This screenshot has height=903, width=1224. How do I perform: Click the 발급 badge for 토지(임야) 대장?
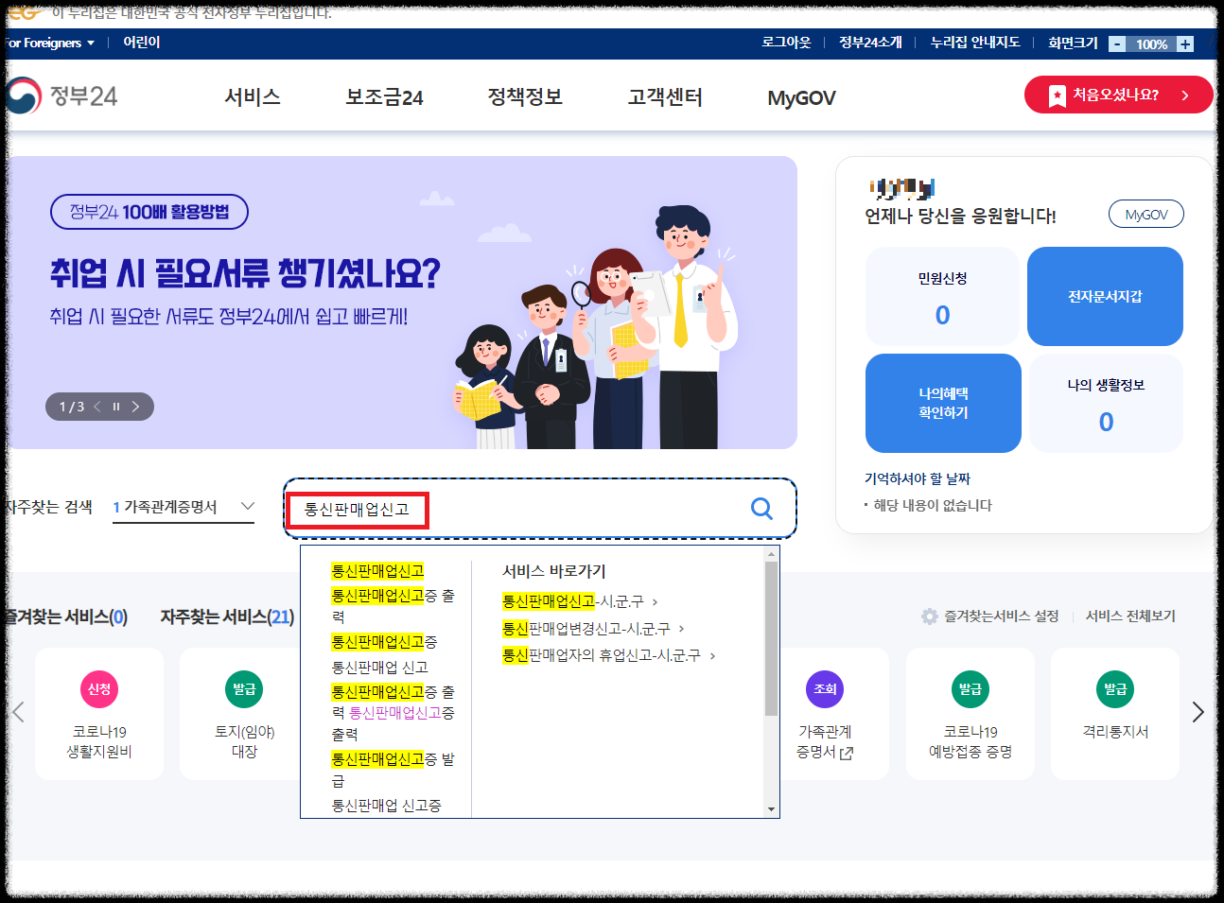coord(244,689)
